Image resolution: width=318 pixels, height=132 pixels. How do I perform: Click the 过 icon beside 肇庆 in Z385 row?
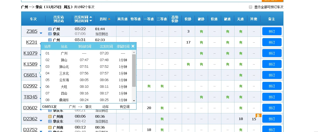(x=50, y=34)
